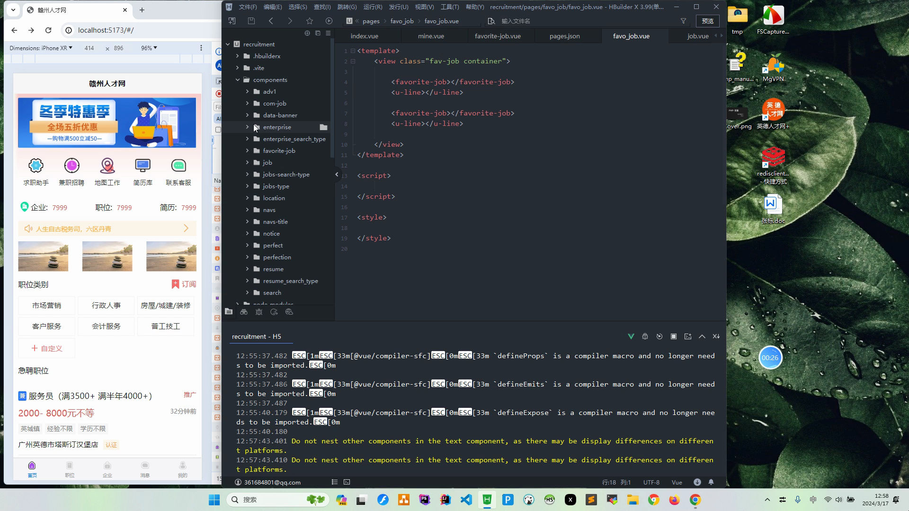
Task: Click the 人生自古税务司 notice bar
Action: (x=107, y=229)
